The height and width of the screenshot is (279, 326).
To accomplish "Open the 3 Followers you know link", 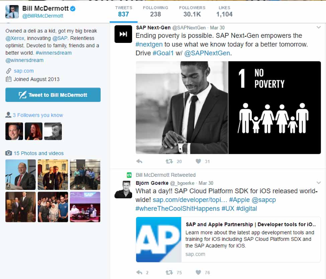I will coord(38,115).
